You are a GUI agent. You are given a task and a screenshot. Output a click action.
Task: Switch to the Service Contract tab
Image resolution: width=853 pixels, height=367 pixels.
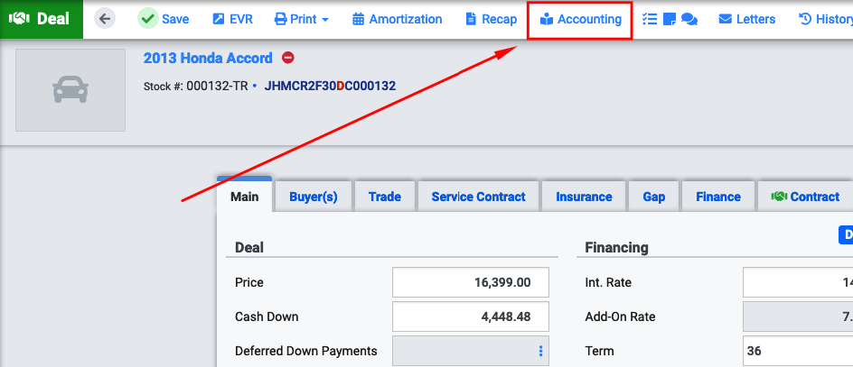tap(478, 197)
